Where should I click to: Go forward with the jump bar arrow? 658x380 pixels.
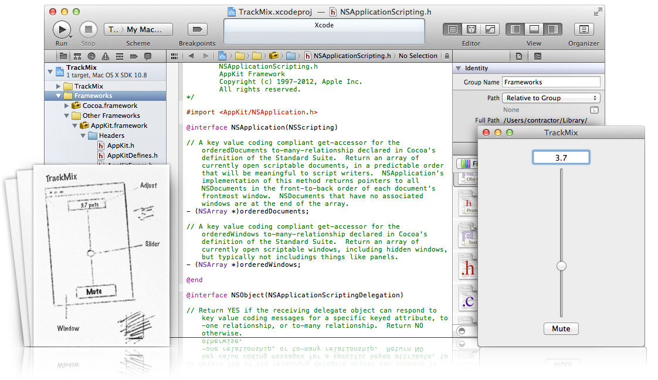206,56
